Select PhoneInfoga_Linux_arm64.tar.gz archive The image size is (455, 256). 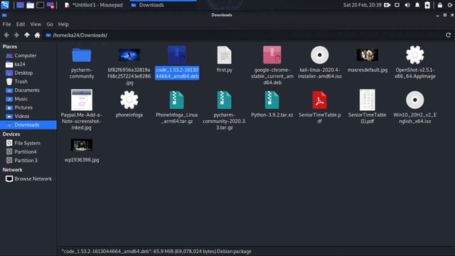coord(177,100)
